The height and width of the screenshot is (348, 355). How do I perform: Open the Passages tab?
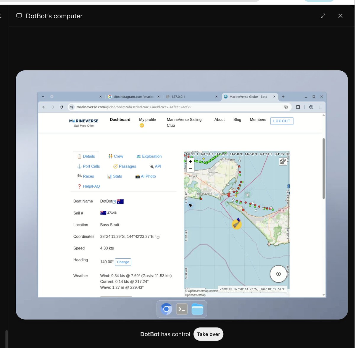[x=125, y=166]
